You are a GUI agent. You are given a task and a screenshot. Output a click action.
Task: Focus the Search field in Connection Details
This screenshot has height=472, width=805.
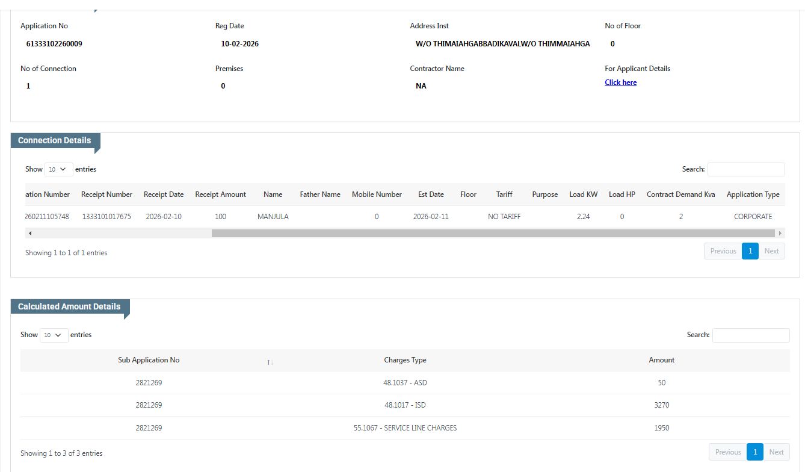pyautogui.click(x=745, y=169)
